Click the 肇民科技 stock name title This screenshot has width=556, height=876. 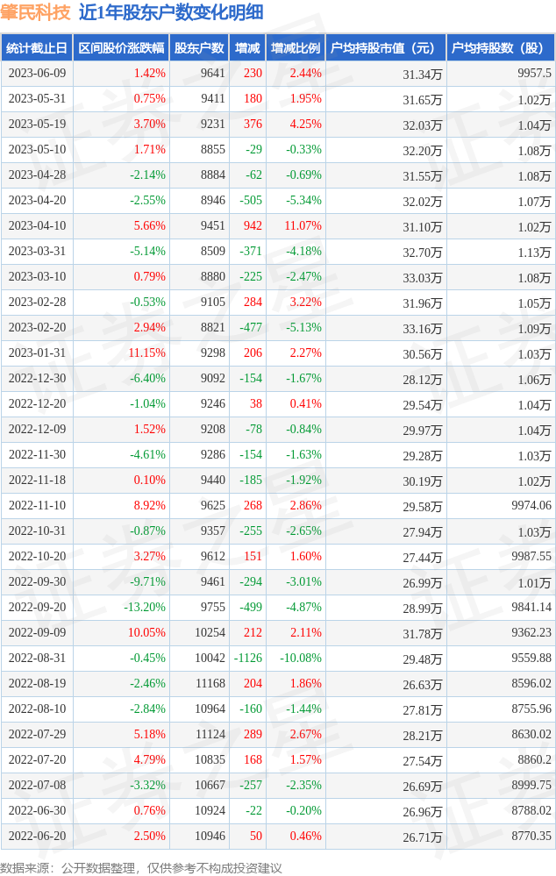pyautogui.click(x=36, y=12)
